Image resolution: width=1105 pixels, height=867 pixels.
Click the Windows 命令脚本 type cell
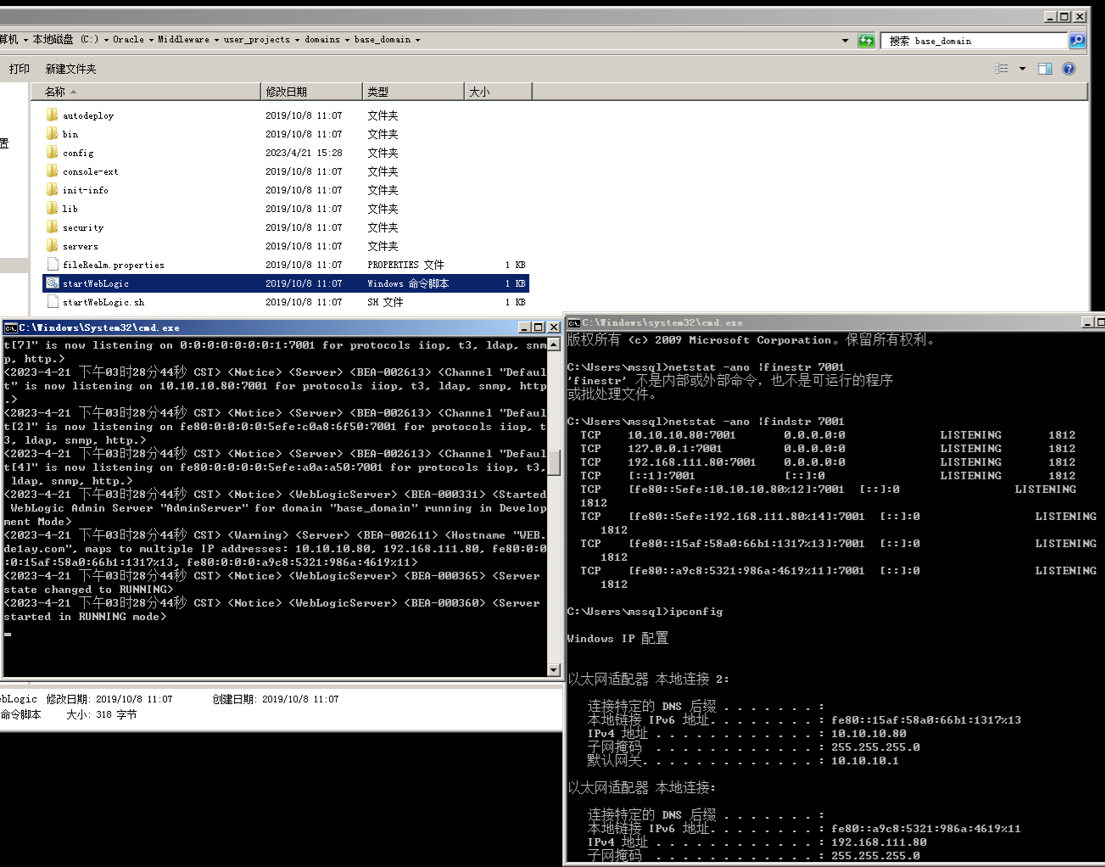point(408,283)
